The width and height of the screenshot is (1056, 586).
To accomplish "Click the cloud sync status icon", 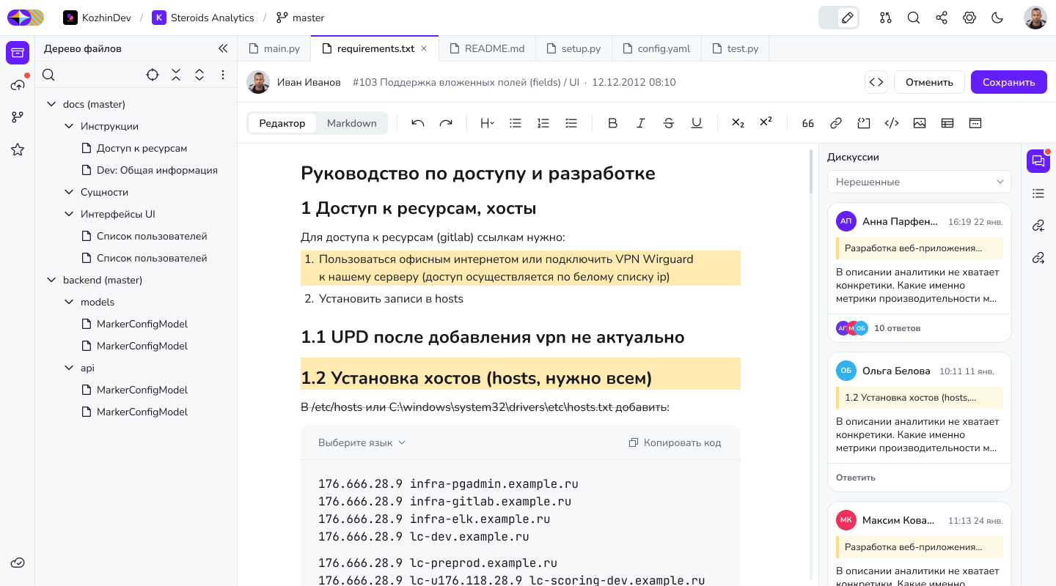I will tap(18, 563).
